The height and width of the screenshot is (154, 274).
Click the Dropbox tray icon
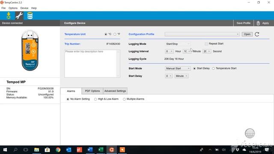237,150
